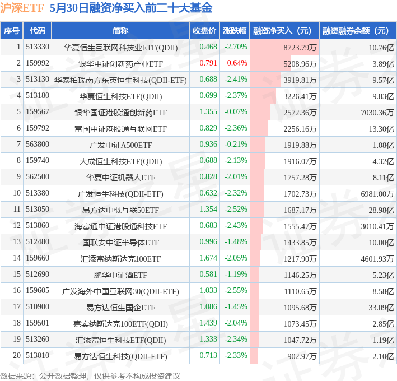Viewport: 397px width, 381px height.
Task: Click net purchase value 1916.07万
Action: 300,161
